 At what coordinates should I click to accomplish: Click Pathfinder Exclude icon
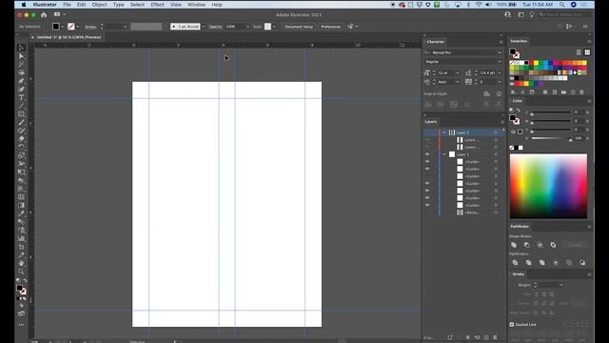point(553,245)
